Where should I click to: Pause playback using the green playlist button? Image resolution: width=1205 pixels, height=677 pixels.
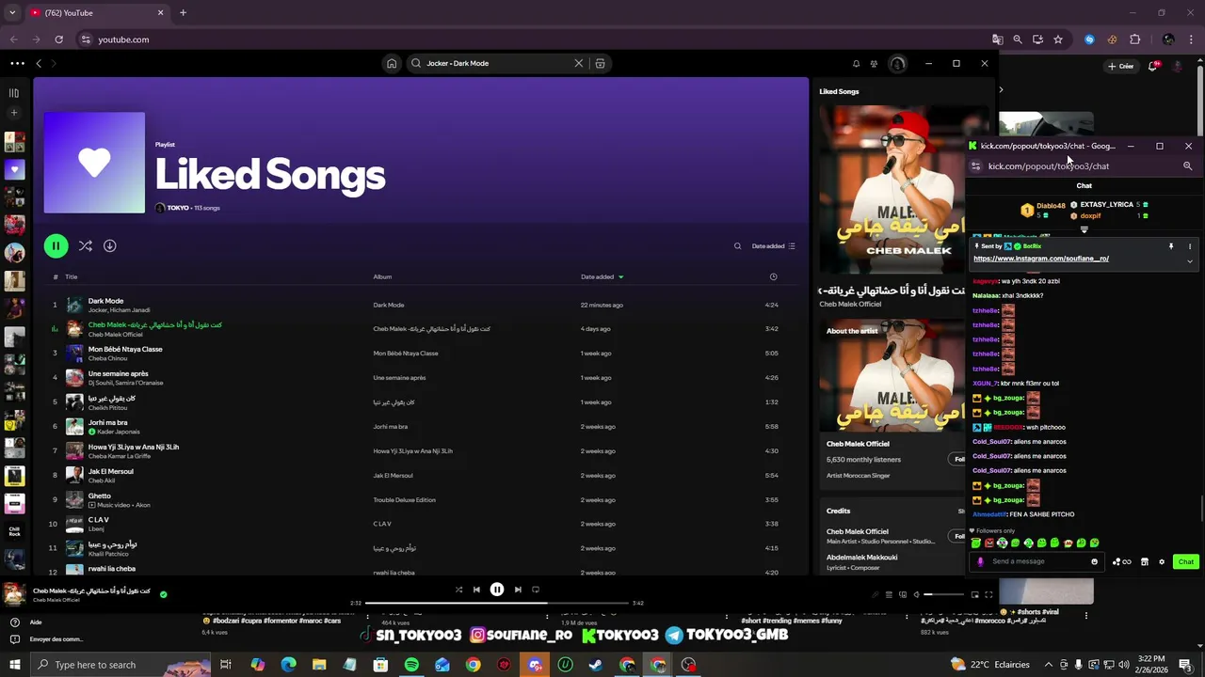56,245
